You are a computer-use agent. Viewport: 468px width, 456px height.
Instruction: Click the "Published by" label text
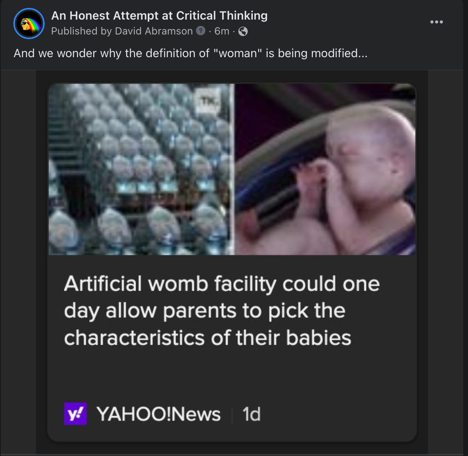[x=82, y=31]
